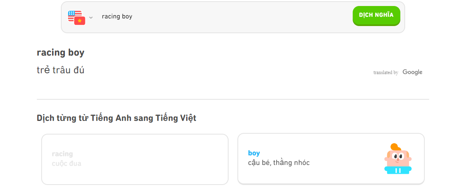Screen dimensions: 460x191
Task: Click the greyed-out "racing" word label
Action: point(62,154)
